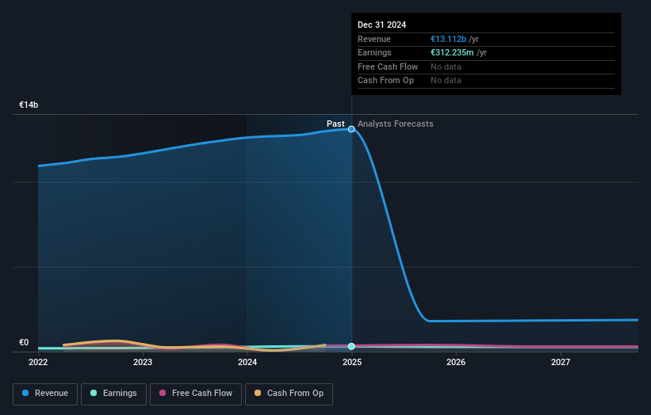
Task: Click the blue Revenue legend dot
Action: click(x=25, y=393)
